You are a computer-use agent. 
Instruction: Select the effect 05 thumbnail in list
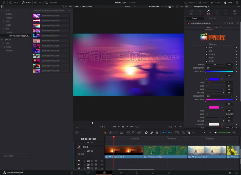coord(36,36)
